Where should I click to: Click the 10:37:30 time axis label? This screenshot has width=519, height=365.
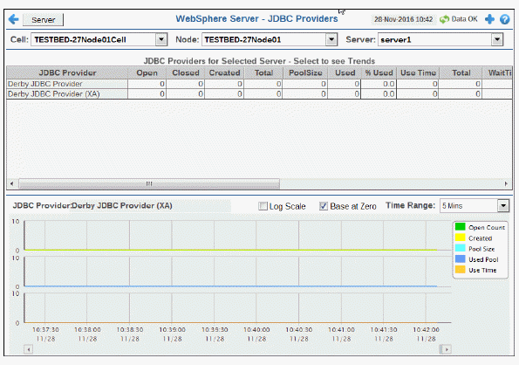click(45, 329)
